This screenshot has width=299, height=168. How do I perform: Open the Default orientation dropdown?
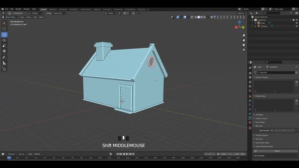click(x=36, y=14)
